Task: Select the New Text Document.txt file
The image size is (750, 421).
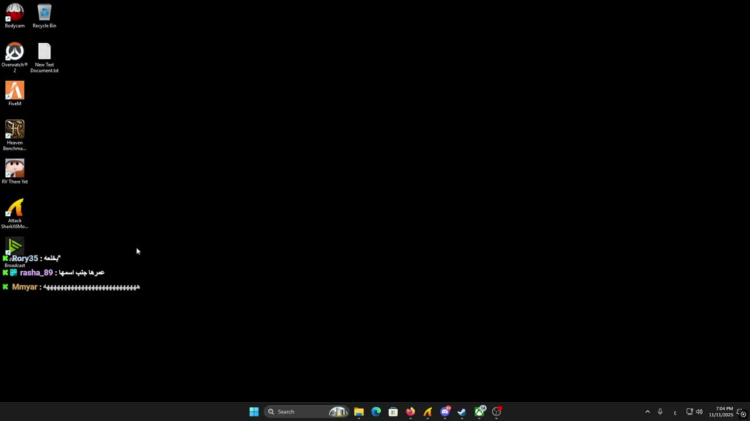Action: point(45,57)
